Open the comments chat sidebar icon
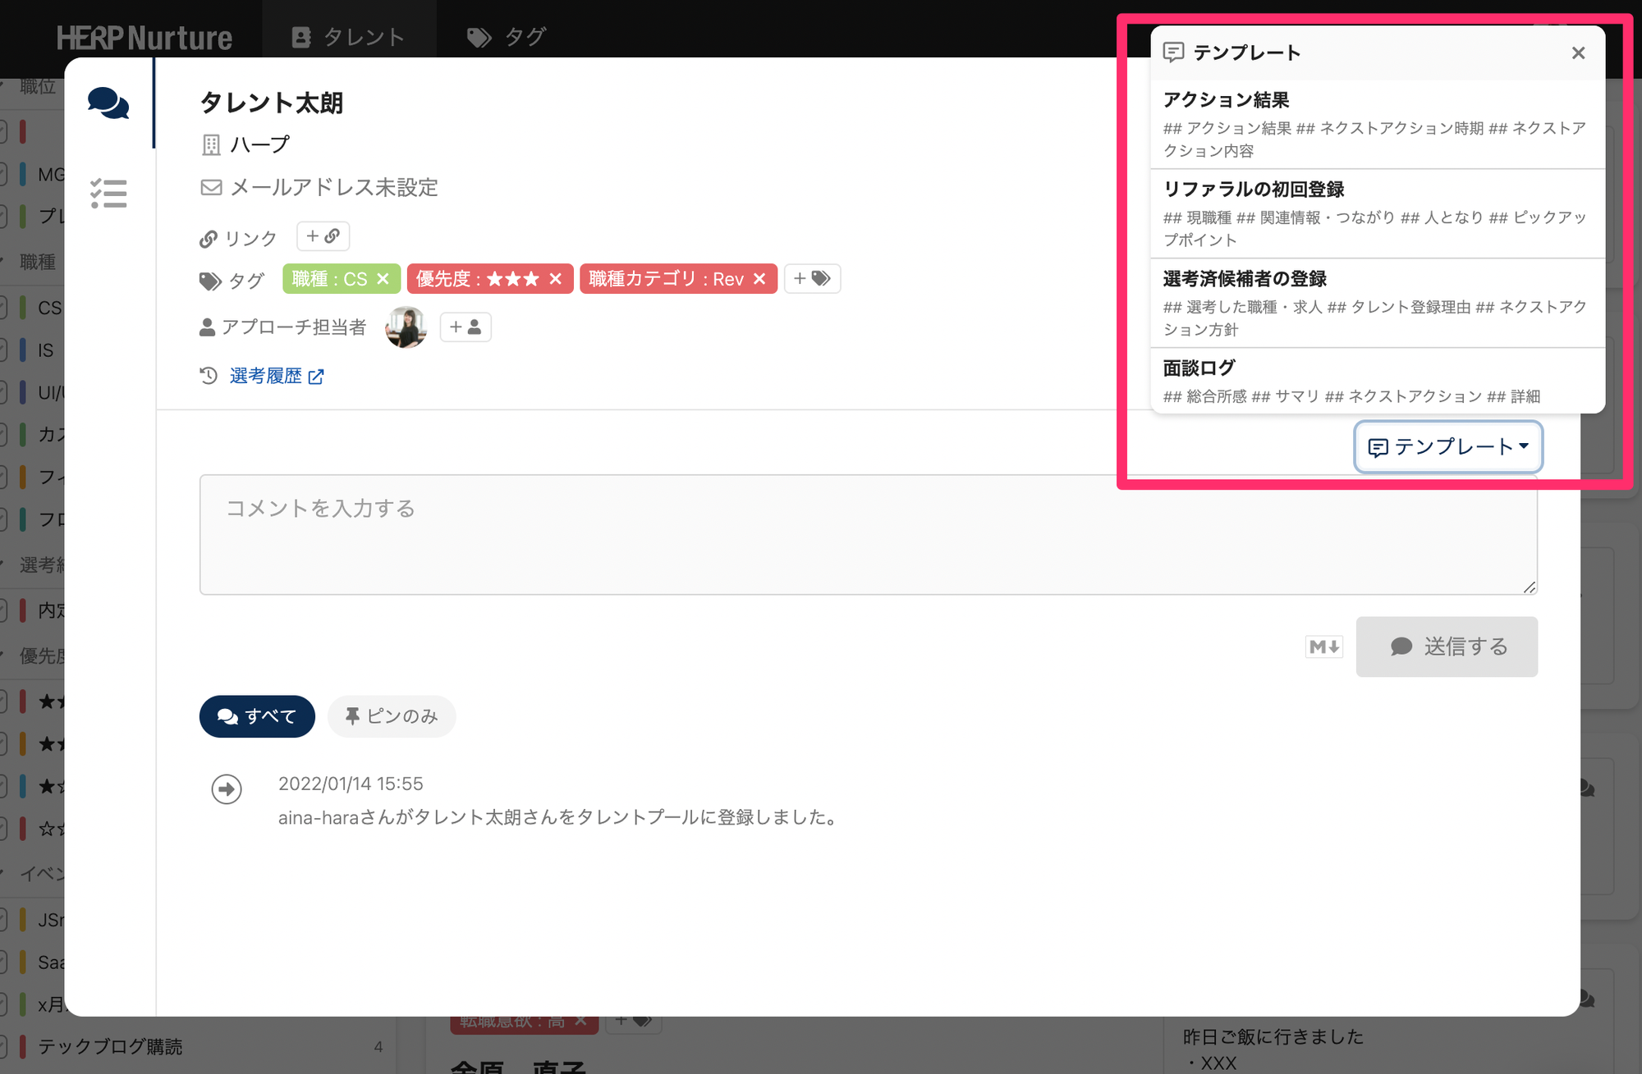1642x1074 pixels. 108,103
